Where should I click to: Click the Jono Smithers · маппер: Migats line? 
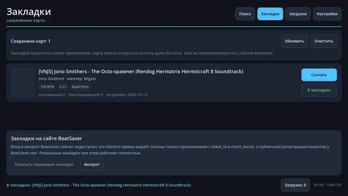[x=67, y=79]
